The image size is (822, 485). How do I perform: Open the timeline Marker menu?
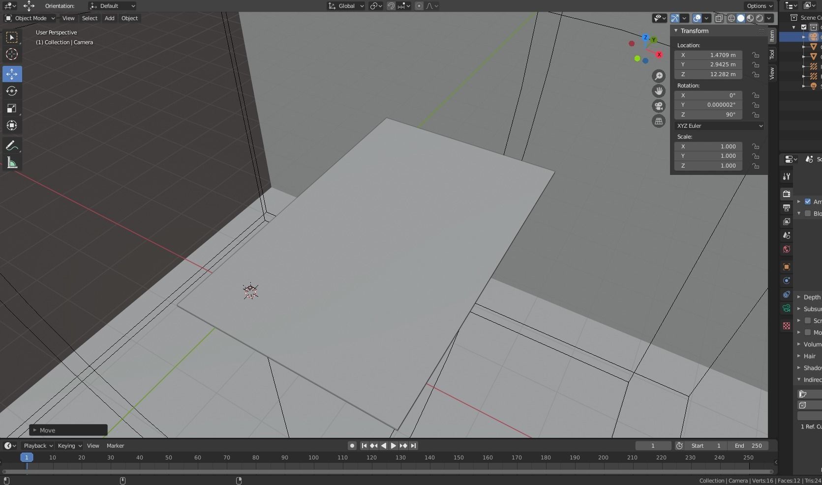tap(115, 446)
